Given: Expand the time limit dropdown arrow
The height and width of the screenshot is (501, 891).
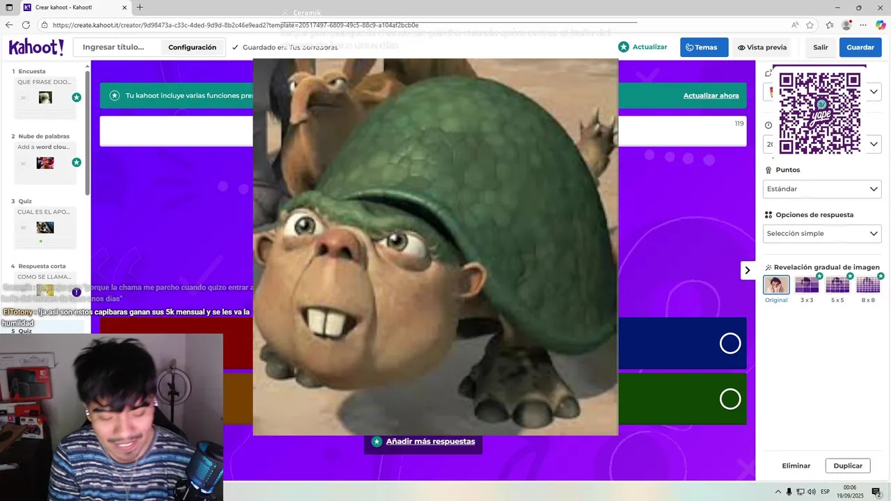Looking at the screenshot, I should [x=874, y=144].
